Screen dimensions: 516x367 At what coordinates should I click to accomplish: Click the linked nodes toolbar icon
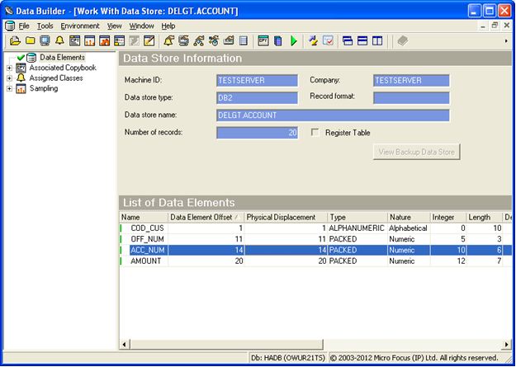click(198, 40)
